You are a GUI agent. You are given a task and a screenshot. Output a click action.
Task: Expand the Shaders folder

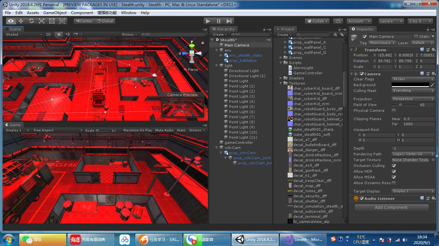coord(281,78)
